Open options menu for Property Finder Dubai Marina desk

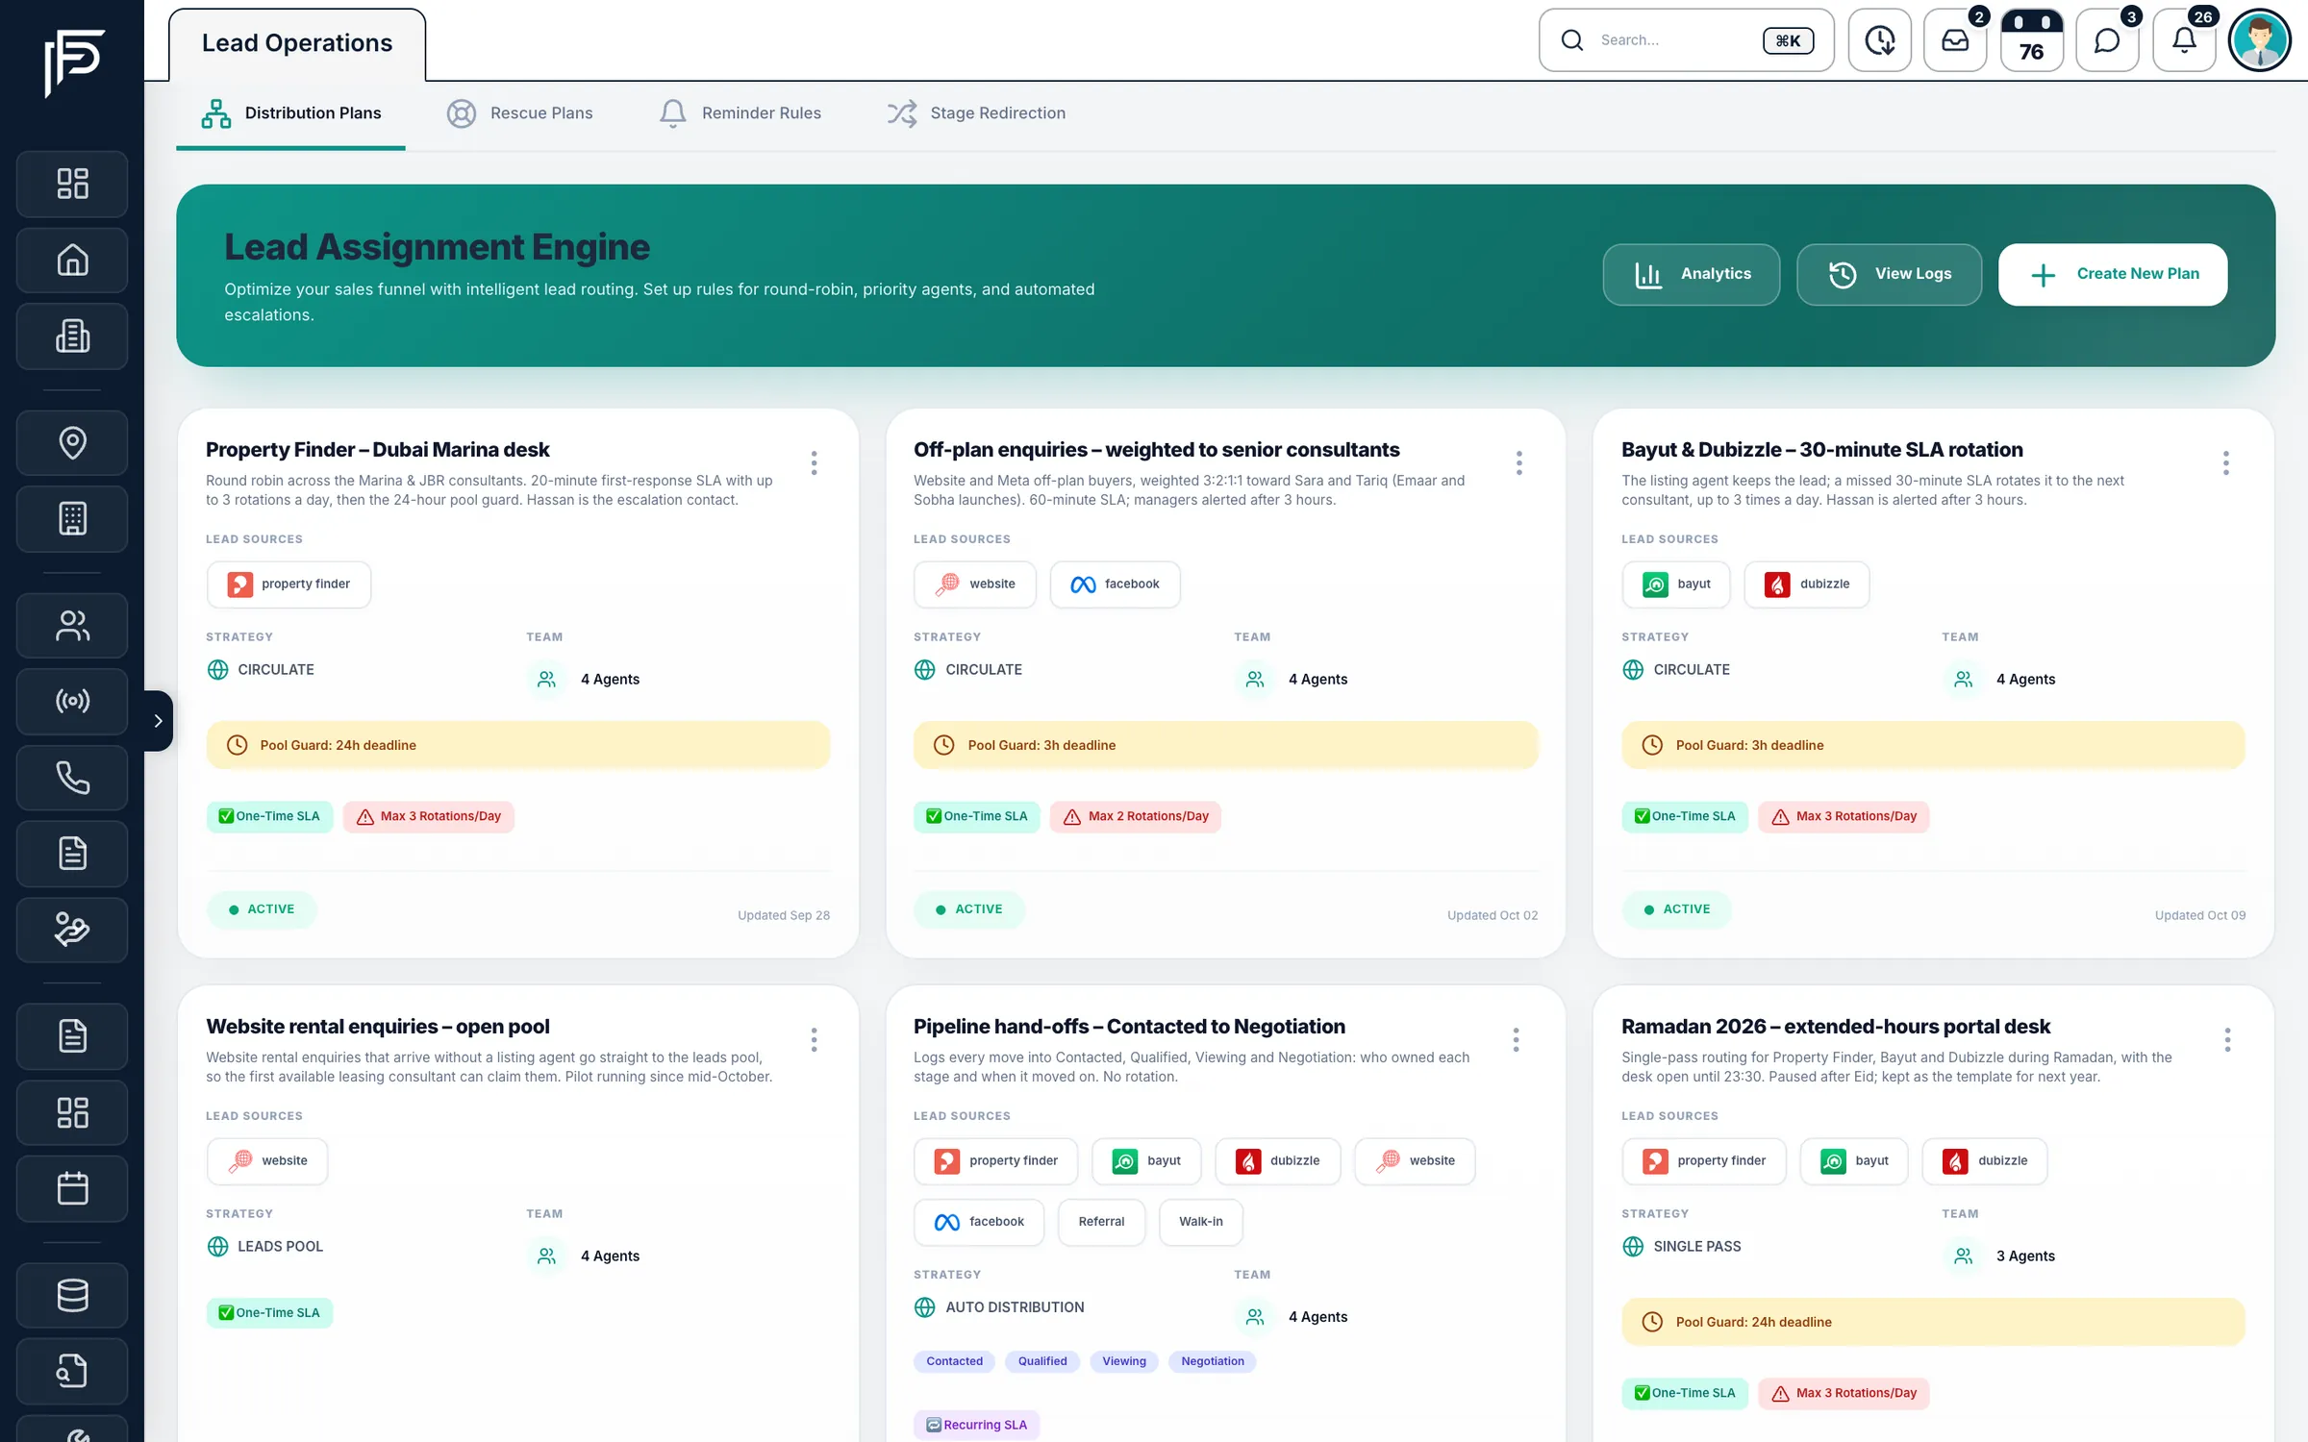tap(815, 463)
